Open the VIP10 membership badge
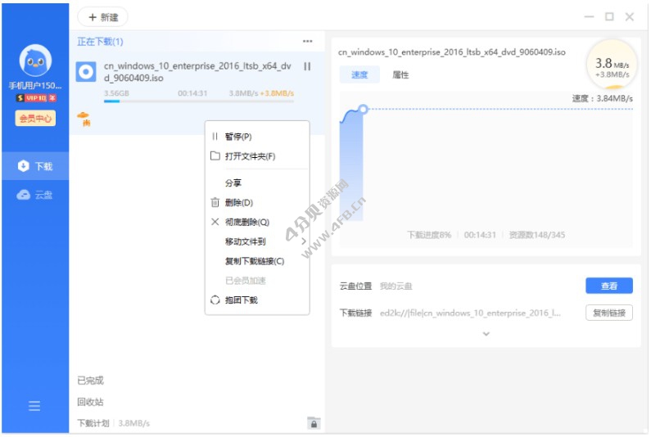 36,98
